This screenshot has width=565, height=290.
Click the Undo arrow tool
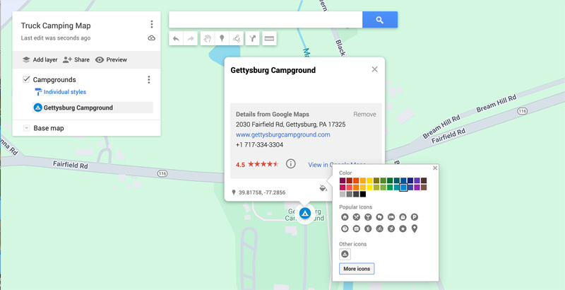click(x=176, y=39)
